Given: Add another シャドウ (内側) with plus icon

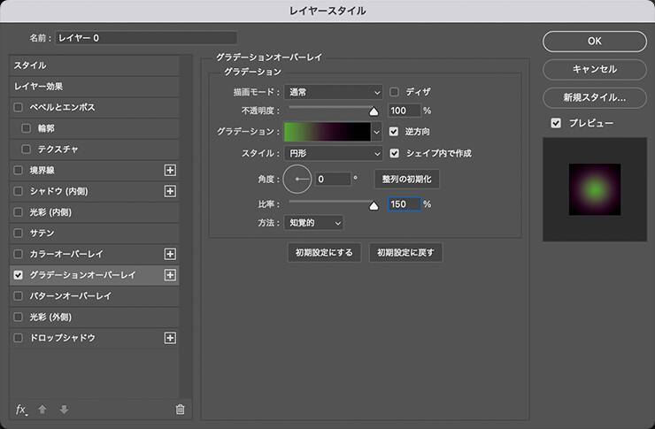Looking at the screenshot, I should (171, 191).
